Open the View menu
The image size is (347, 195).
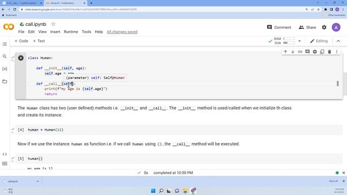[42, 32]
